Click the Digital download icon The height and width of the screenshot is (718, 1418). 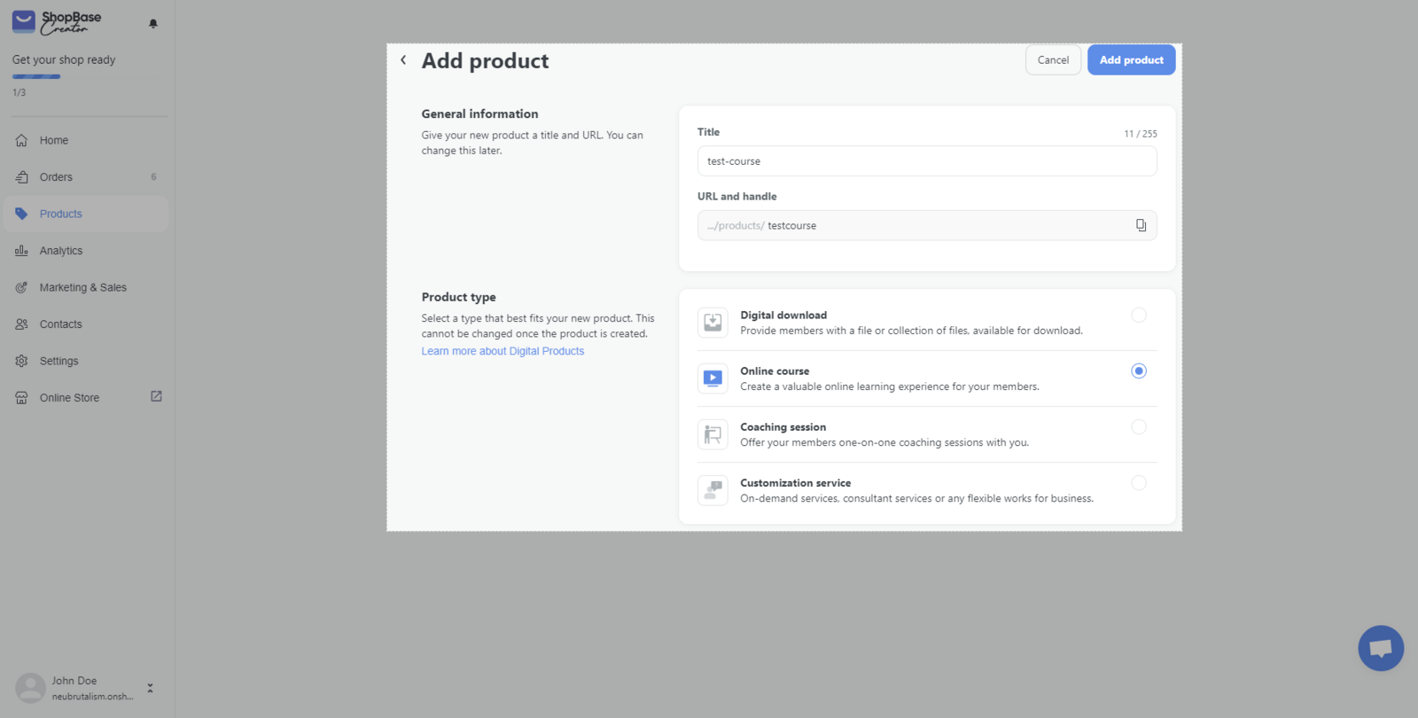[713, 323]
